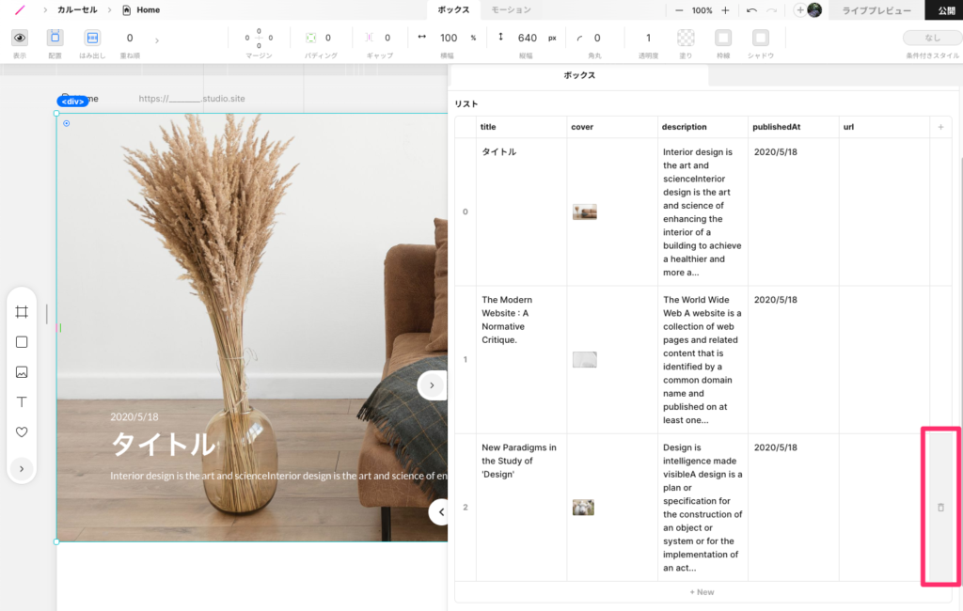
Task: Edit the z-order (重ね順) value
Action: tap(130, 39)
